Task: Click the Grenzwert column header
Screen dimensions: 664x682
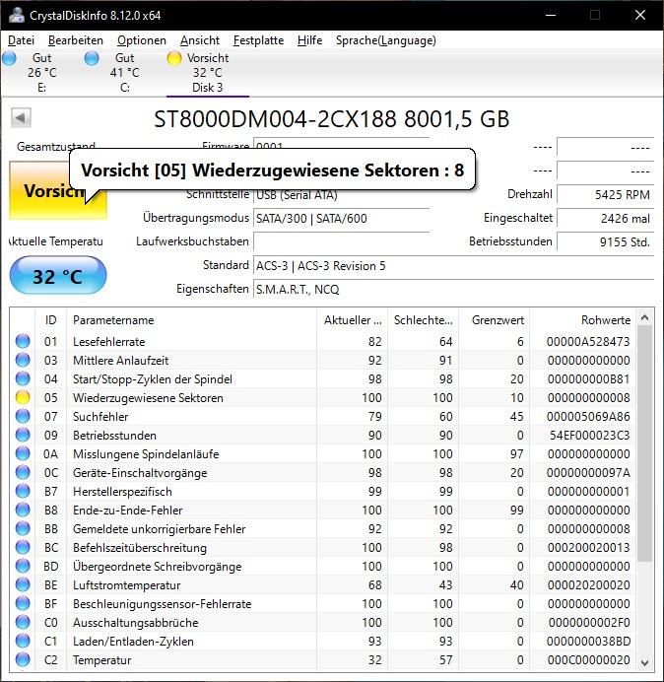Action: tap(494, 320)
